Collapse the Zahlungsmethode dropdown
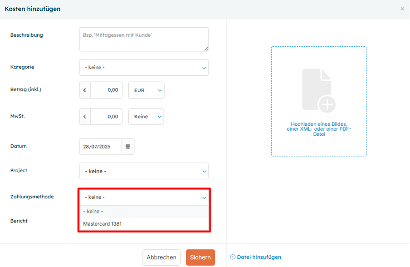 click(144, 197)
